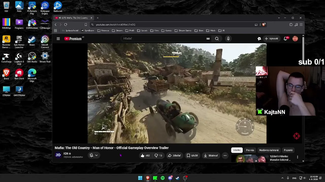Select the Pre vás filter chip

coord(250,150)
